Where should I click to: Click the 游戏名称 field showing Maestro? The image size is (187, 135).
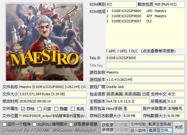pyautogui.click(x=145, y=72)
